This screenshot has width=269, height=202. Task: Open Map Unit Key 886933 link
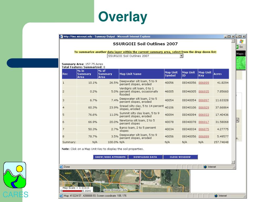coord(204,115)
